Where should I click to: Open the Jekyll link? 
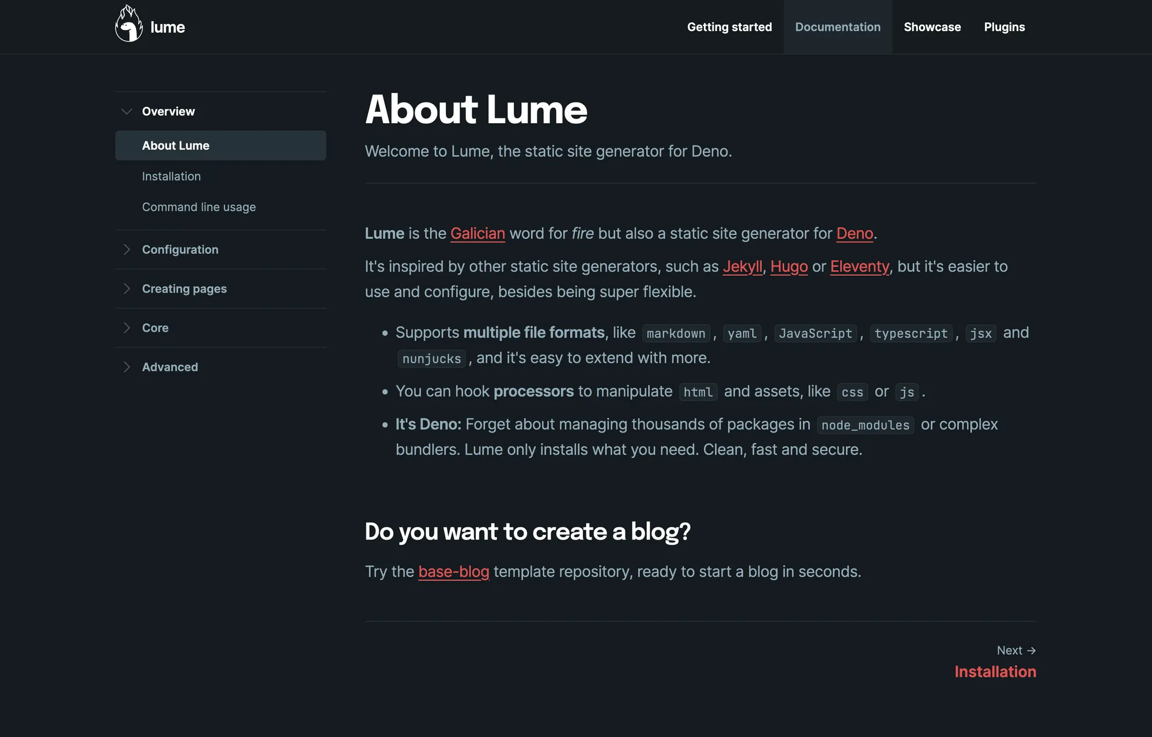(x=742, y=267)
